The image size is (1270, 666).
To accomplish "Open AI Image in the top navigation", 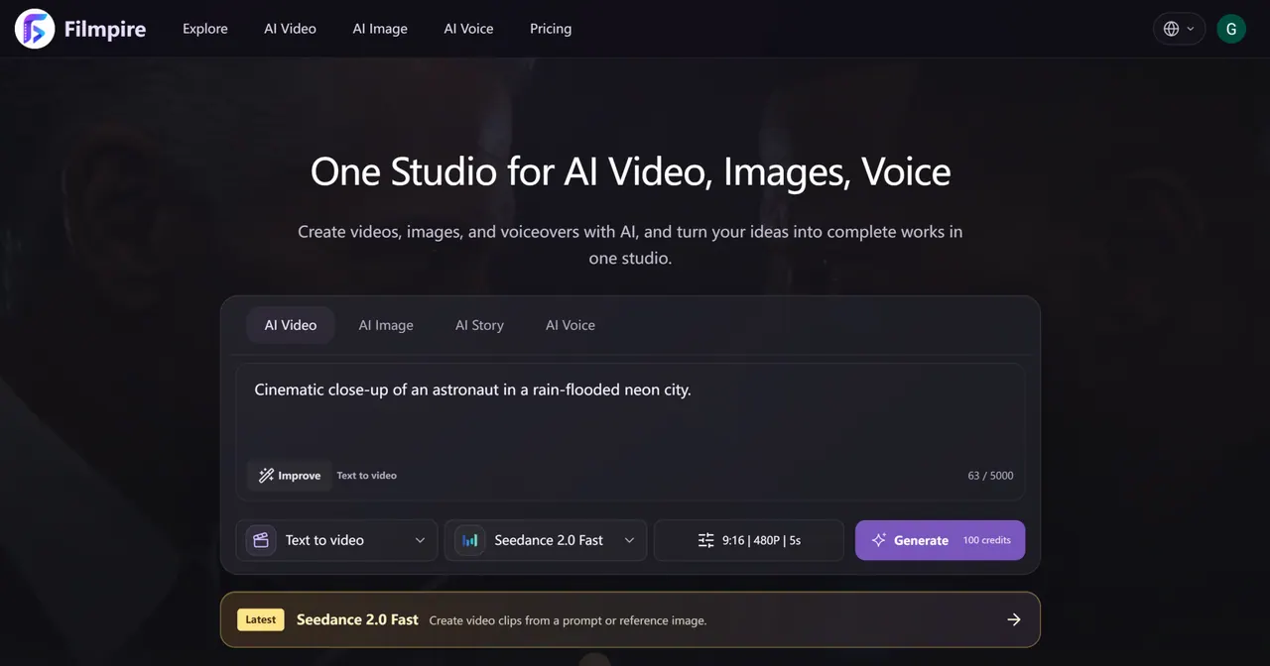I will pos(380,29).
